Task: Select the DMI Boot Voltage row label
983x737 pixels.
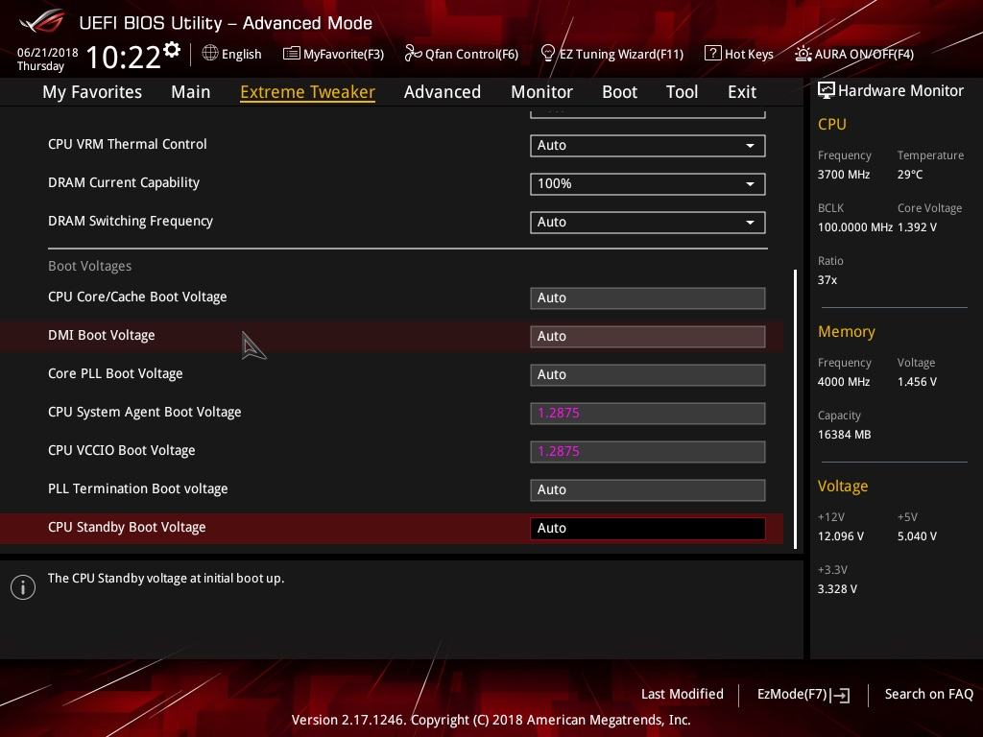Action: coord(102,335)
